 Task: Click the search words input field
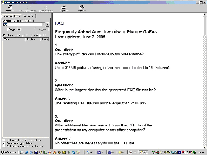coord(22,24)
